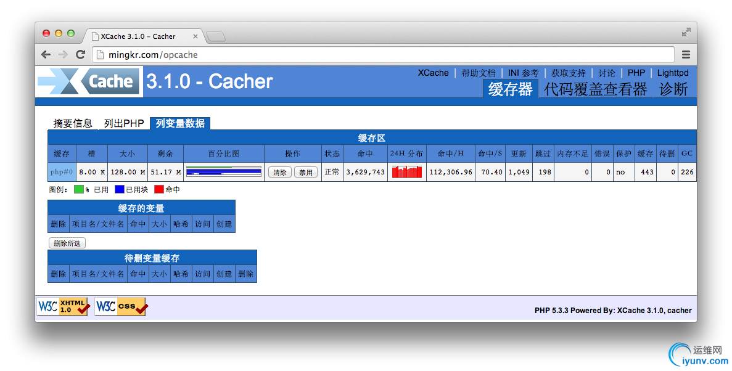Open the PHP top link
The image size is (732, 371).
636,73
